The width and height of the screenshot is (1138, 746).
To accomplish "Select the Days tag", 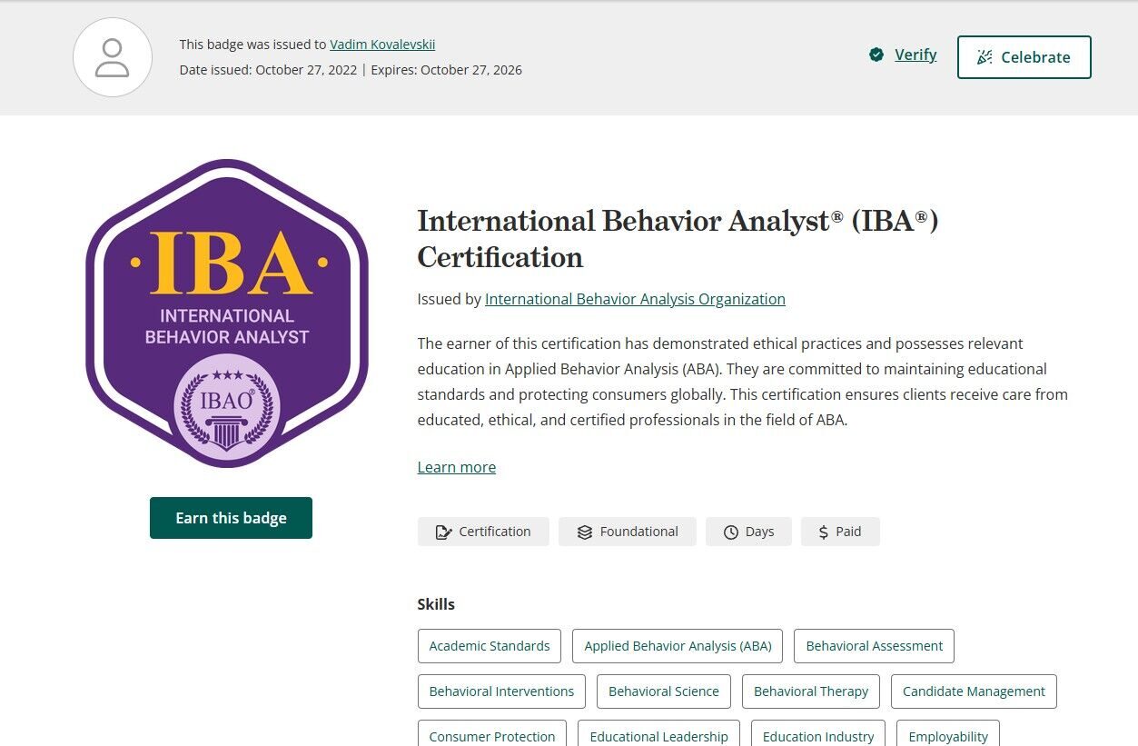I will pos(748,532).
